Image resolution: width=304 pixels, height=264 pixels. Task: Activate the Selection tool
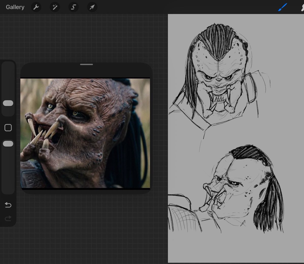[73, 7]
